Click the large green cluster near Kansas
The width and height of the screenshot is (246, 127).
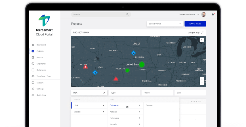142,64
